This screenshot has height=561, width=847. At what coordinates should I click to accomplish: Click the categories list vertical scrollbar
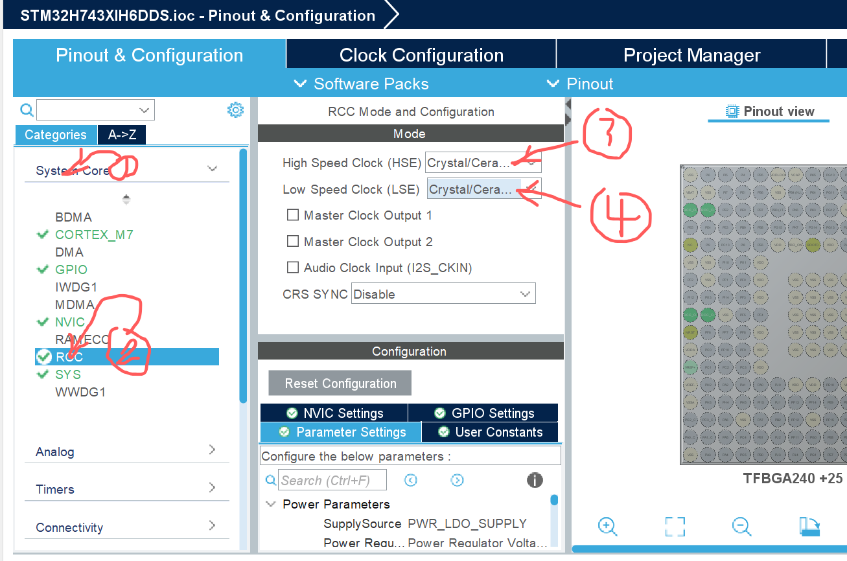tap(243, 275)
